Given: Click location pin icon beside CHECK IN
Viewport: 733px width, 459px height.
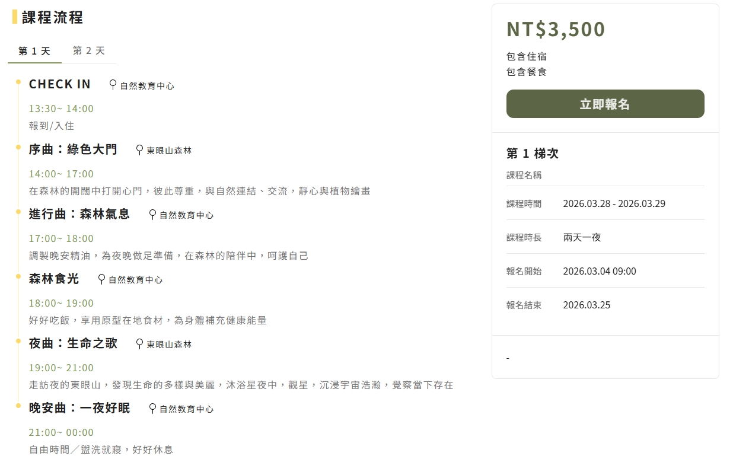Looking at the screenshot, I should click(x=113, y=85).
